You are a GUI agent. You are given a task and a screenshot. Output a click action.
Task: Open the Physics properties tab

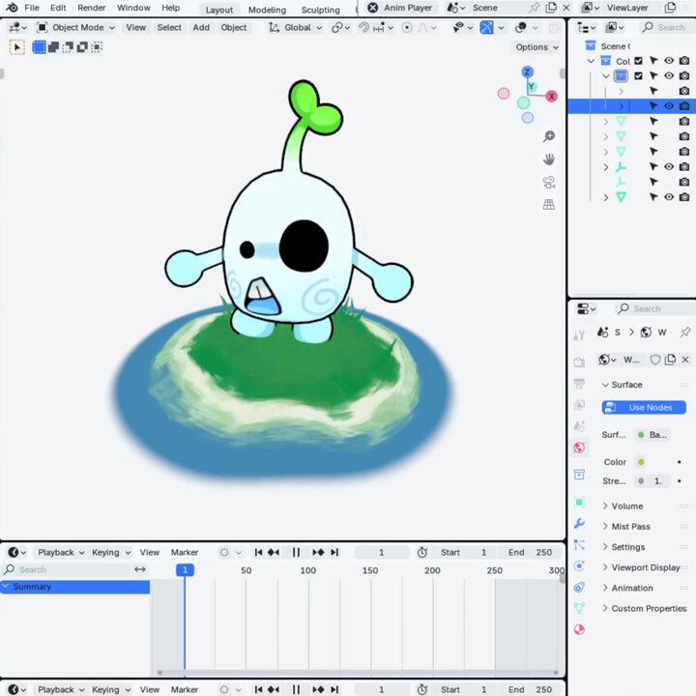click(x=579, y=565)
